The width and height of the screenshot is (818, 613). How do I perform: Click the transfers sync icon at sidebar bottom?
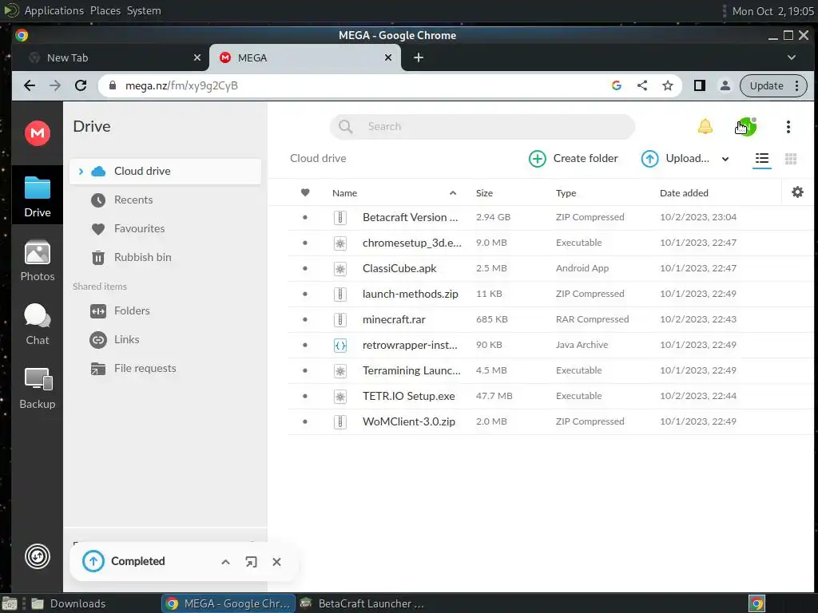(x=37, y=556)
